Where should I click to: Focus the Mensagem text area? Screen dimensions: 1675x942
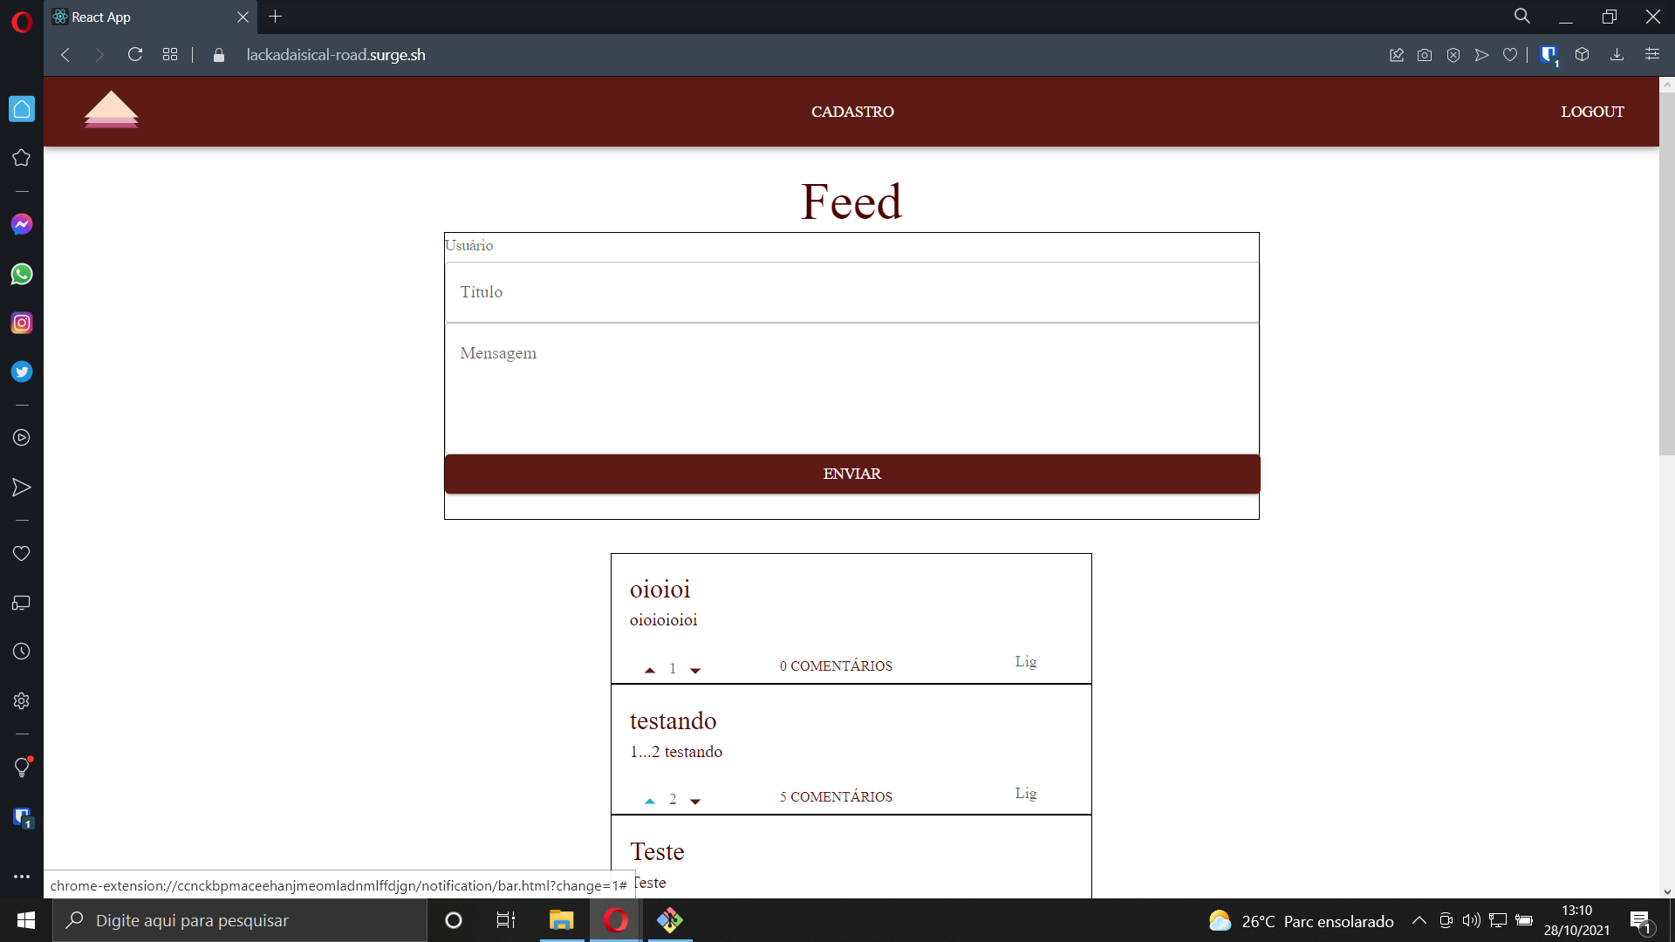coord(851,388)
